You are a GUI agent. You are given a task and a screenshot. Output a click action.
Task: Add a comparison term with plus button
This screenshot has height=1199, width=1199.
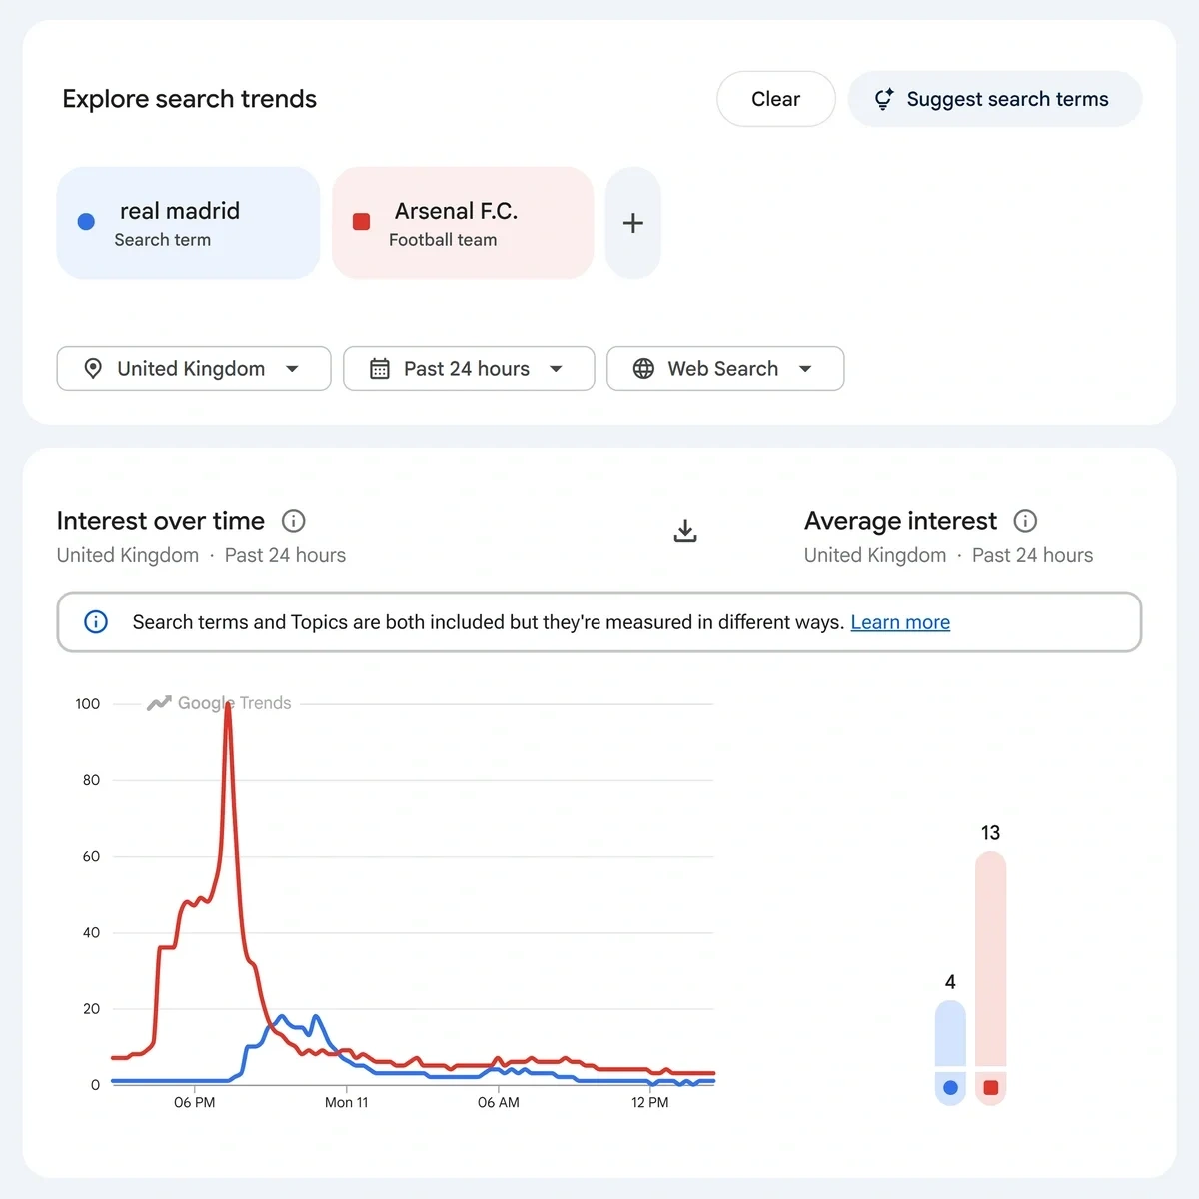click(632, 223)
